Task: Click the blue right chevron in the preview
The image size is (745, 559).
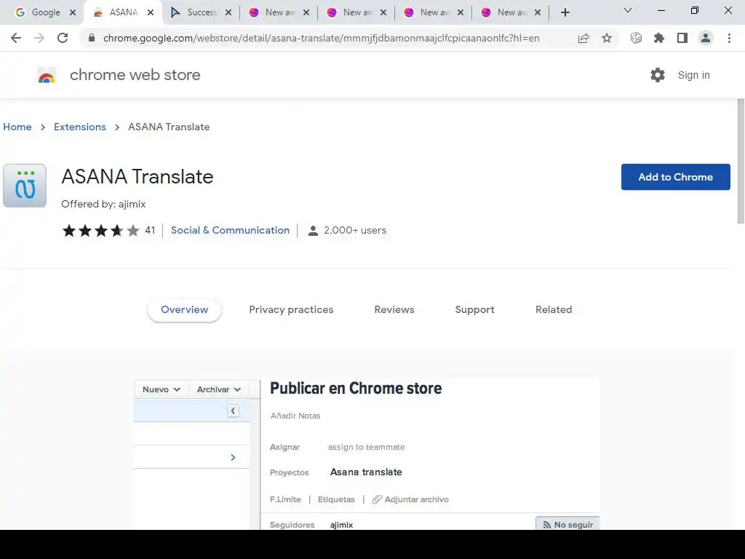Action: click(233, 457)
